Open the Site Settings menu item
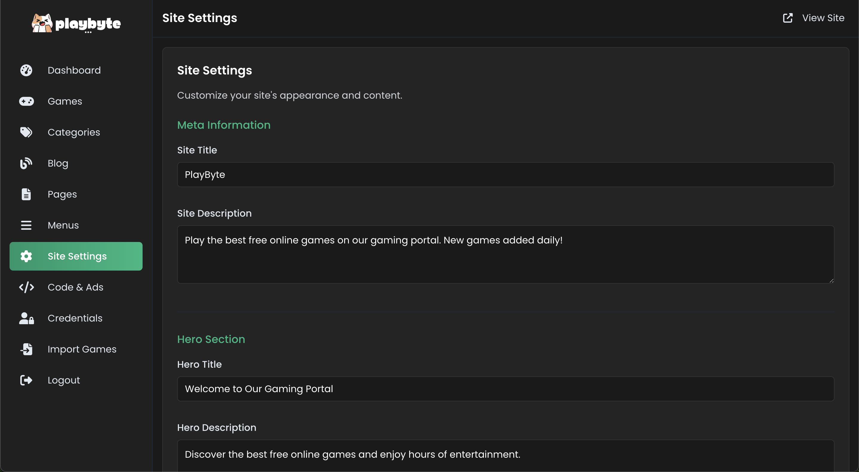Screen dimensions: 859x472 [x=76, y=256]
